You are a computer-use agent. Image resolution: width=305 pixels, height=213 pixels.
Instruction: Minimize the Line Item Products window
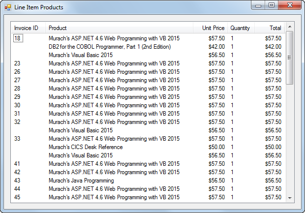click(258, 5)
